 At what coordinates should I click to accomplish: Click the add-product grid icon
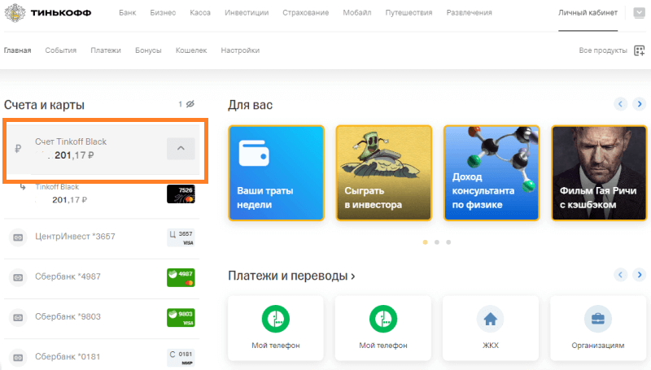[x=640, y=50]
